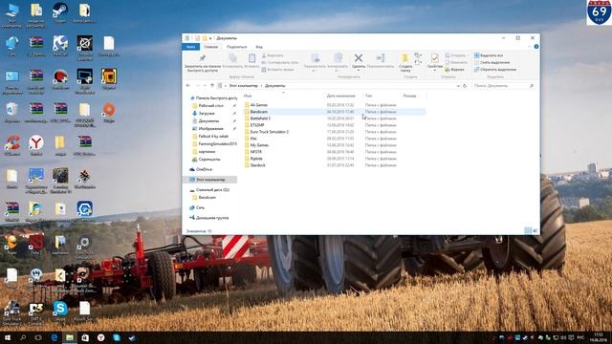Open Task View on taskbar
Screen dimensions: 612x344
point(38,337)
